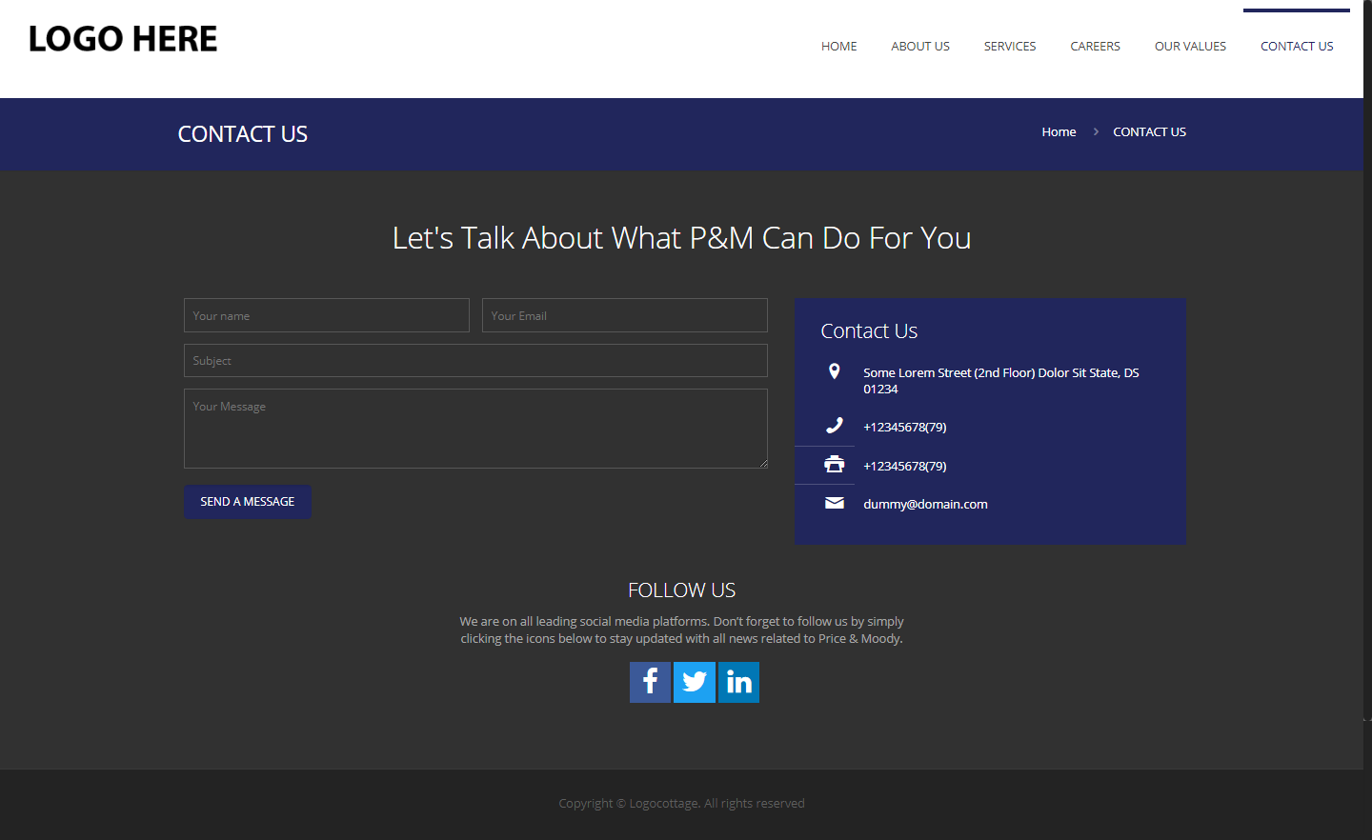The width and height of the screenshot is (1372, 840).
Task: Click the phone handset icon
Action: pos(834,426)
